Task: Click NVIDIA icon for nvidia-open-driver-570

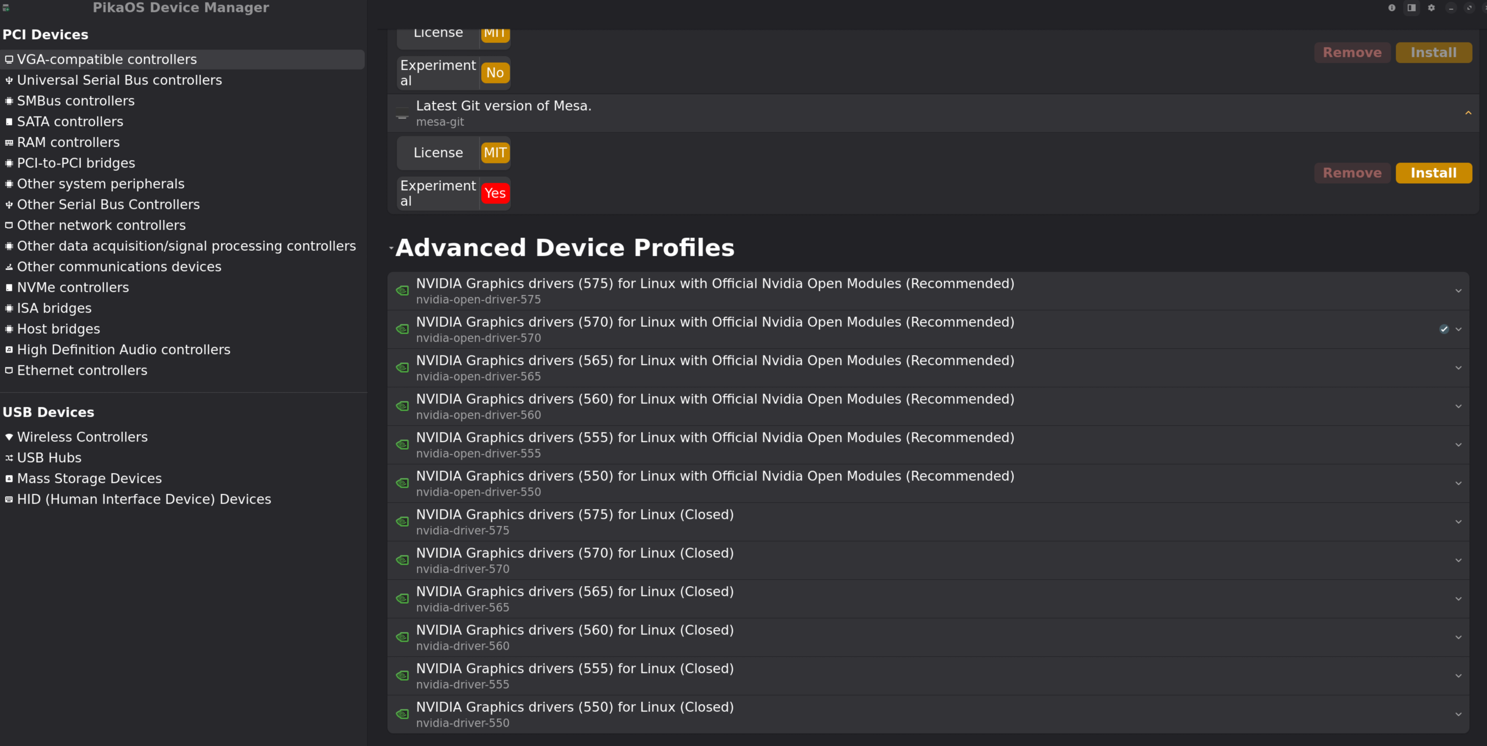Action: 402,329
